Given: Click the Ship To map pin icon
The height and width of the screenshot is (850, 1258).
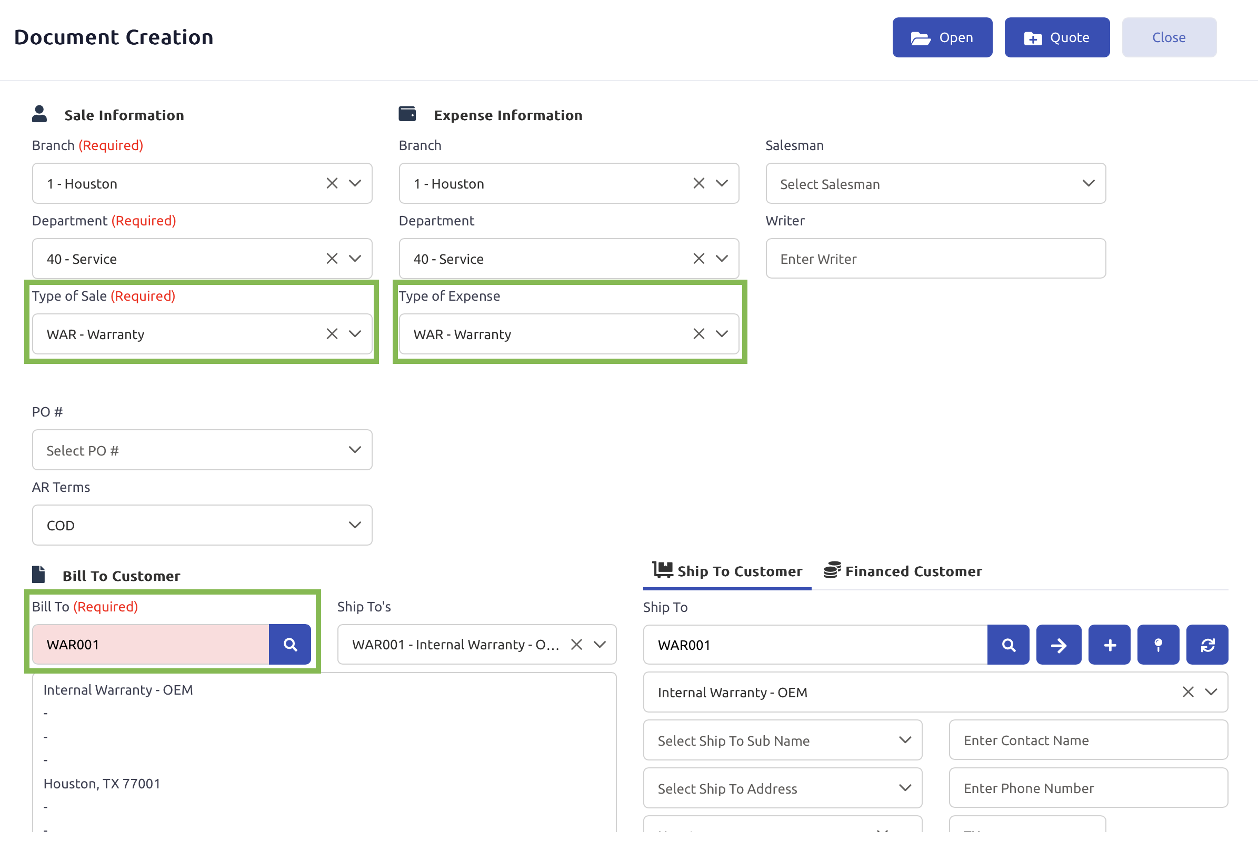Looking at the screenshot, I should click(1158, 645).
